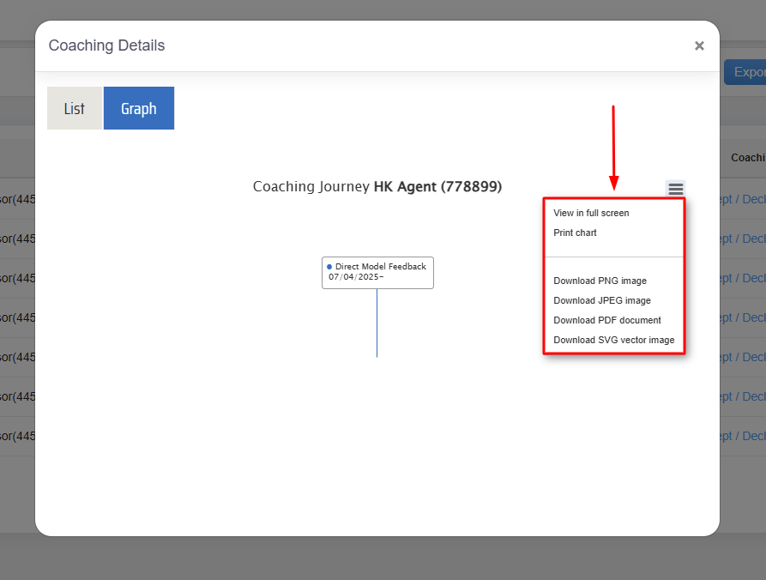
Task: Choose View in full screen
Action: tap(591, 213)
